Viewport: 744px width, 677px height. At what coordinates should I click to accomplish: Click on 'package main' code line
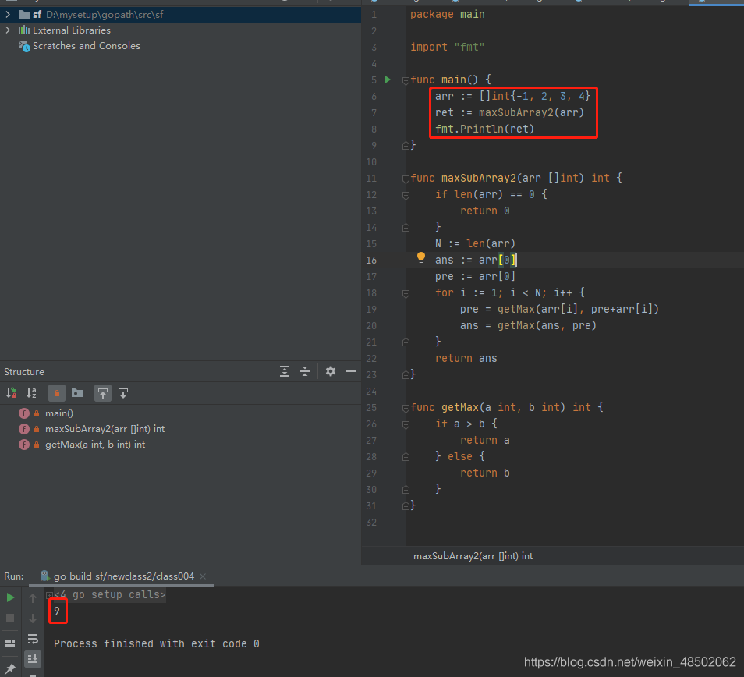[448, 14]
